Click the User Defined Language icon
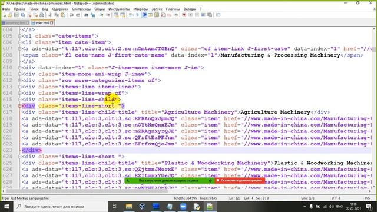The width and height of the screenshot is (377, 212). (x=150, y=15)
